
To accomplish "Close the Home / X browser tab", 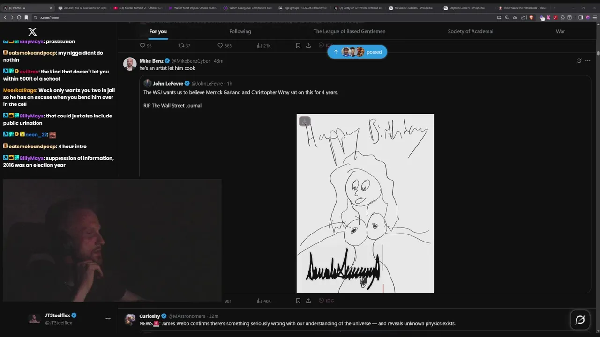I will (50, 8).
